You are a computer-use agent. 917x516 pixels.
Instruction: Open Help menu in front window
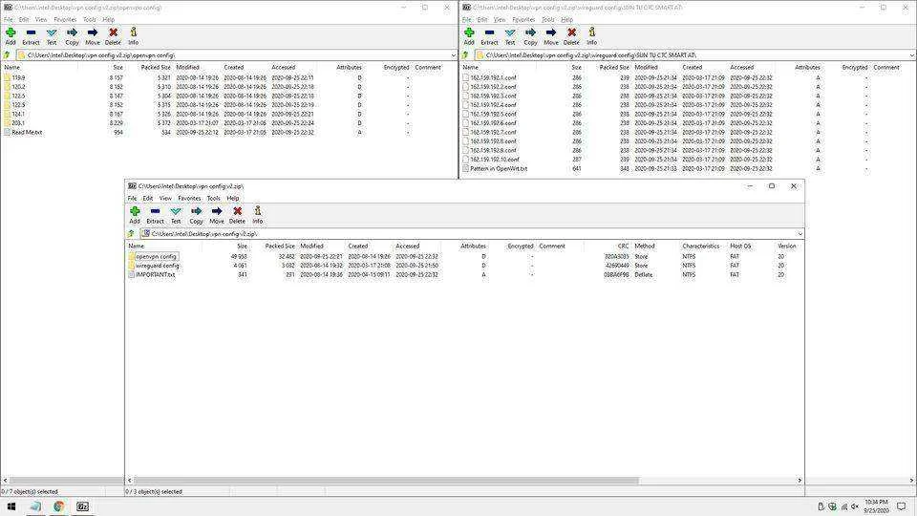(233, 199)
